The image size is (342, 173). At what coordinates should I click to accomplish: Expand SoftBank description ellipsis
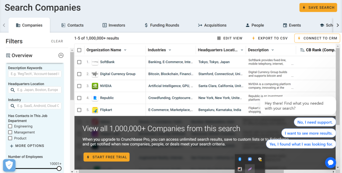292,64
